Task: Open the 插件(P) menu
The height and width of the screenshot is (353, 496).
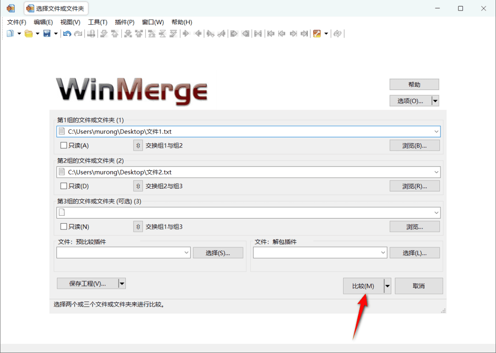Action: [x=124, y=22]
